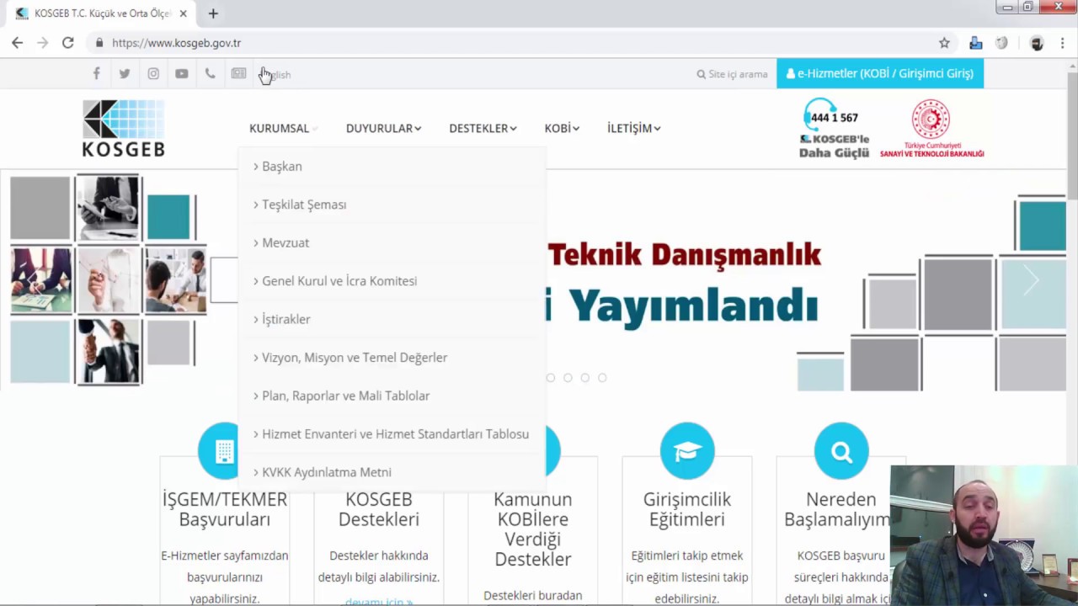Click Sanayi ve Teknoloji Bakanlığı logo

point(931,129)
